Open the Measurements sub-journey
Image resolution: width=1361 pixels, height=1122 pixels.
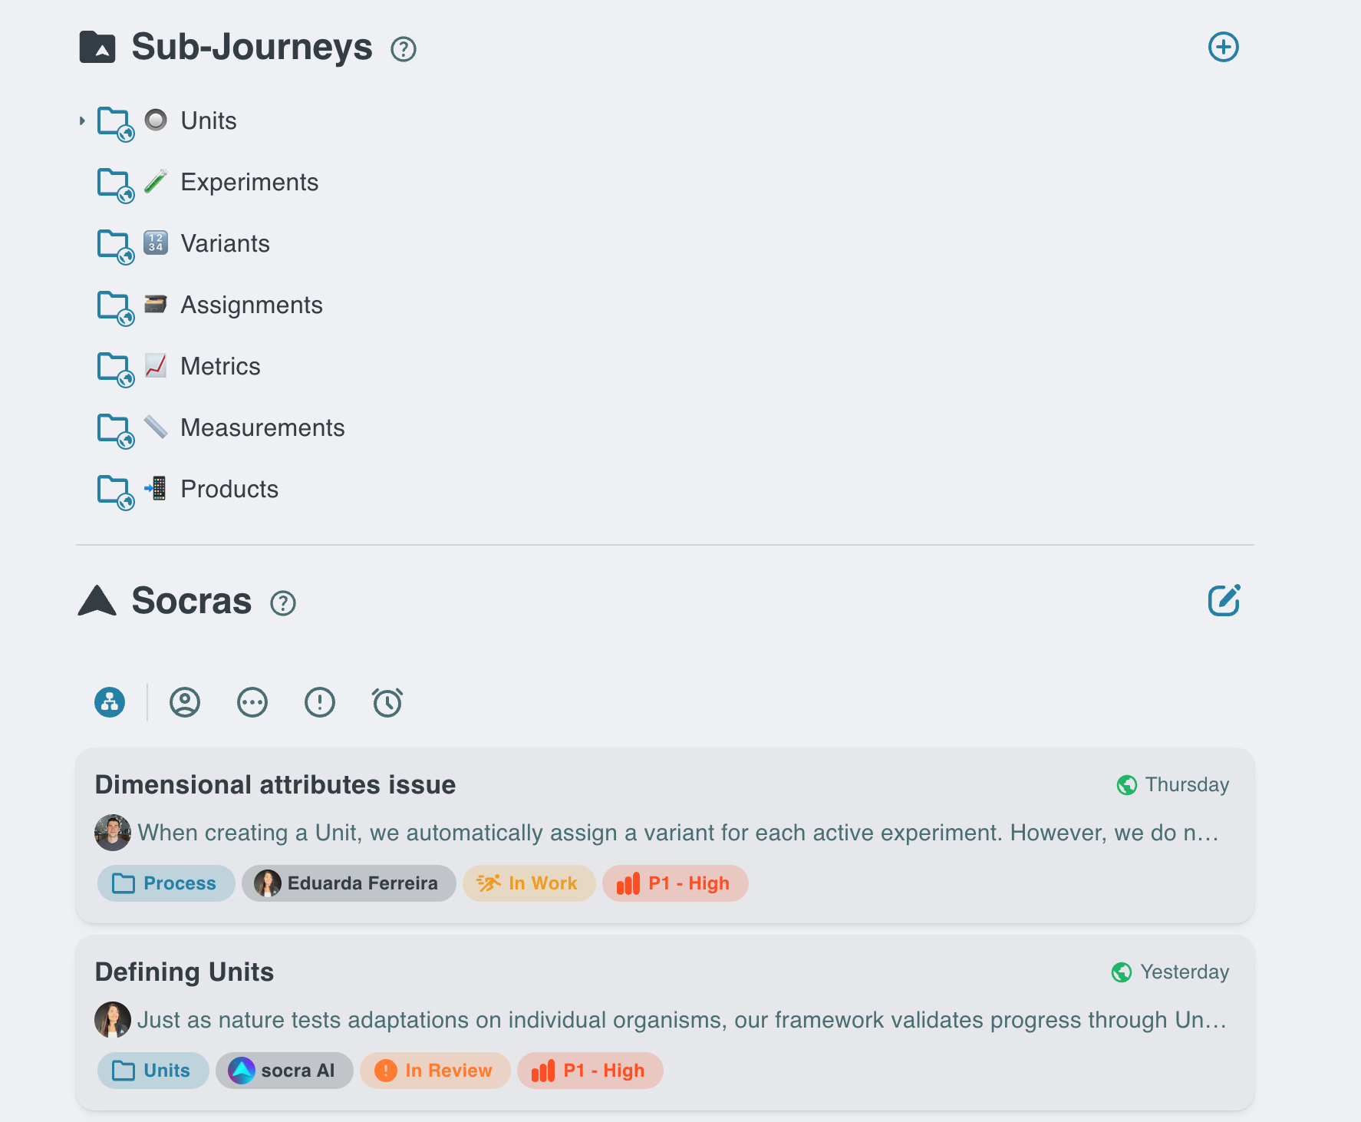click(262, 427)
